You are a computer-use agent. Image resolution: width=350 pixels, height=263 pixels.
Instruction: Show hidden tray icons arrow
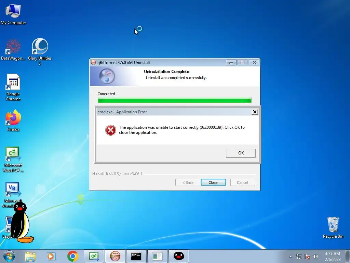(291, 256)
